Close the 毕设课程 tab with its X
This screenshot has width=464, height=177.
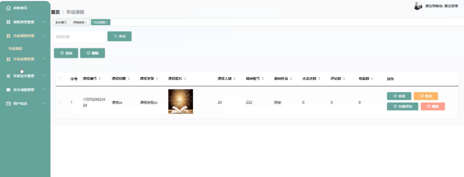coord(107,23)
